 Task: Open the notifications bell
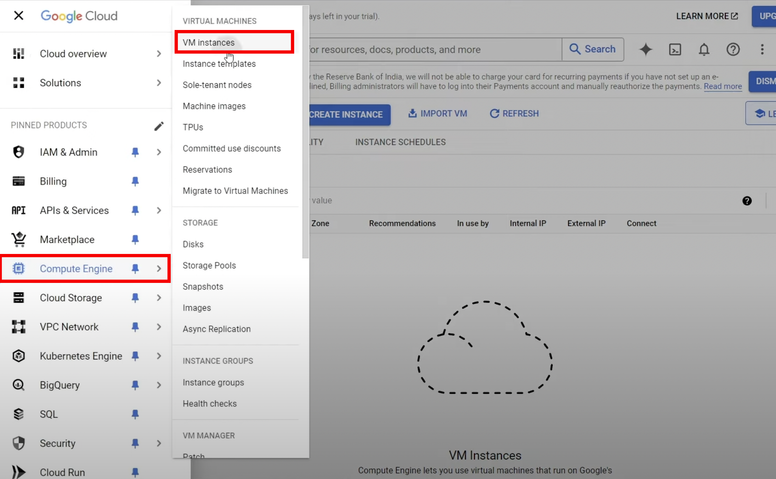[x=704, y=49]
